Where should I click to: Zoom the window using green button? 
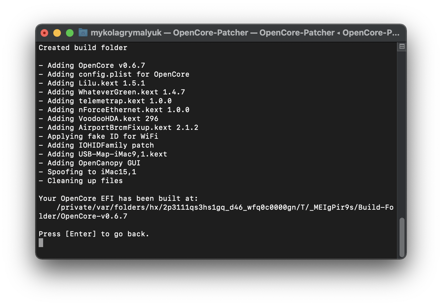click(70, 33)
